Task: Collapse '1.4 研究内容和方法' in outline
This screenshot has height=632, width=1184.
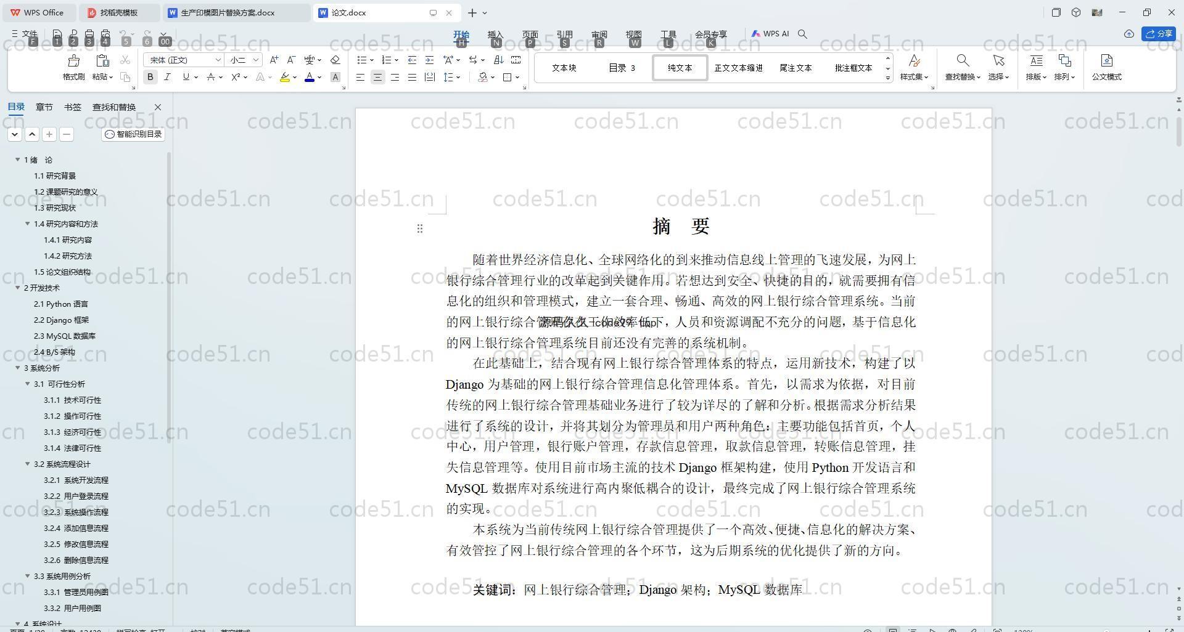Action: tap(28, 224)
